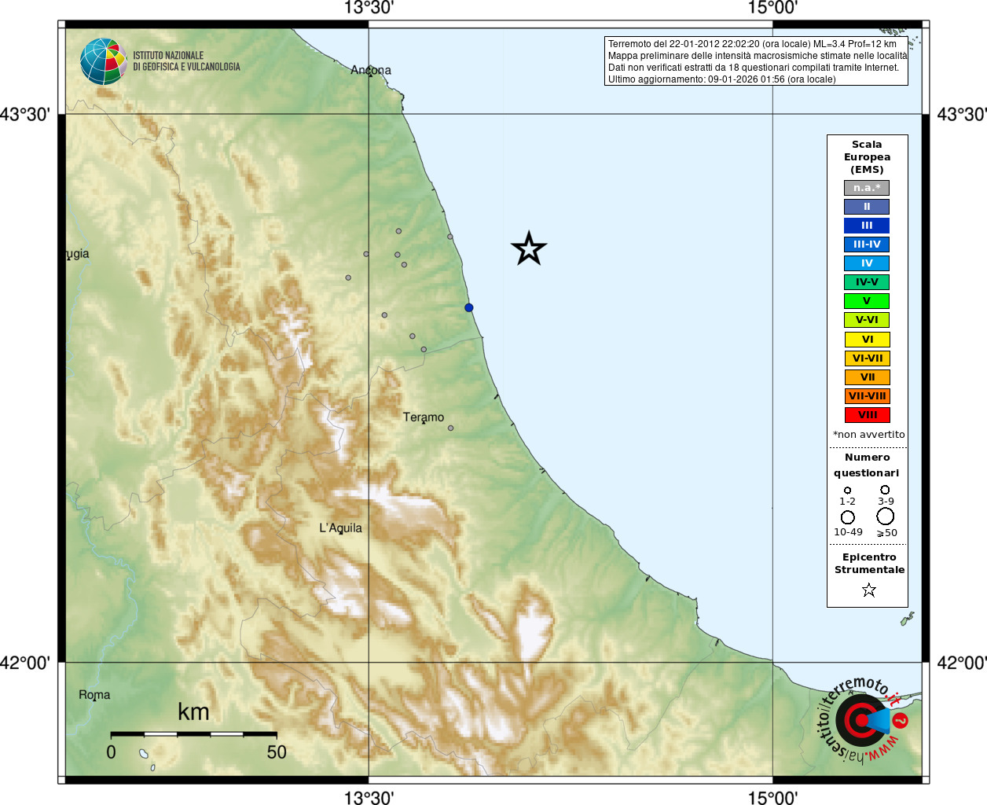Click the INGV globe logo
The height and width of the screenshot is (805, 987).
point(103,61)
